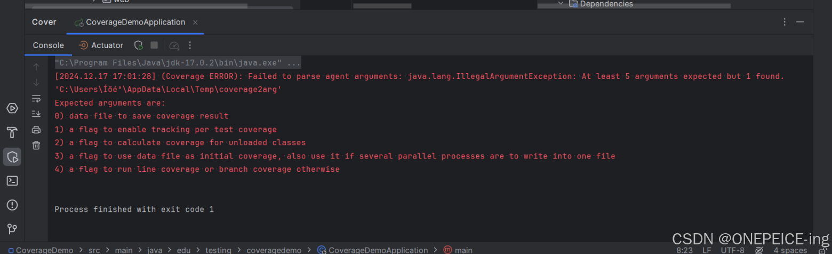Toggle soft-wrap in the console
Screen dimensions: 832x254
(x=36, y=98)
